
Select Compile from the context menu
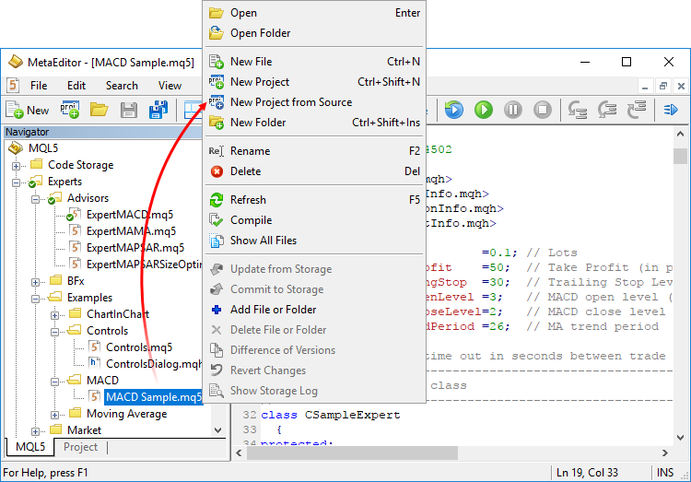(x=251, y=220)
